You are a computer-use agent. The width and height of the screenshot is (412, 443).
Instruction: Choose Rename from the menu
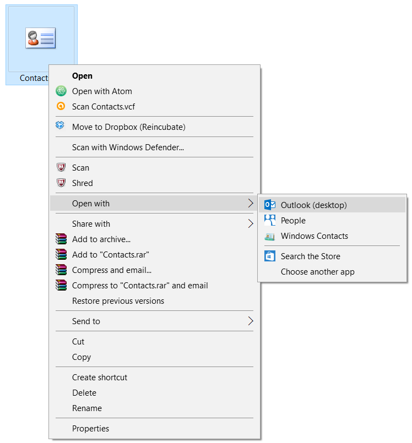(x=154, y=408)
